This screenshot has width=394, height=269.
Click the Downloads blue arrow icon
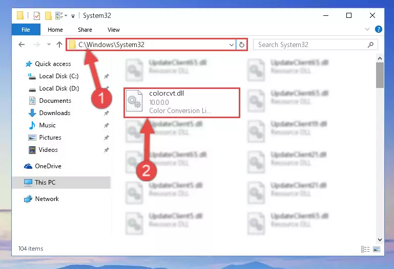[32, 113]
